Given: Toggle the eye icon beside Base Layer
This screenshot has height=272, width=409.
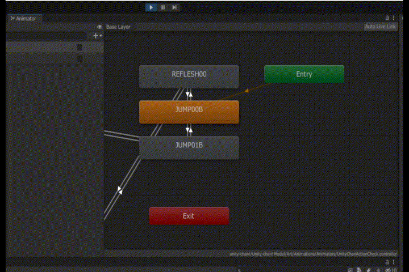Looking at the screenshot, I should 99,27.
